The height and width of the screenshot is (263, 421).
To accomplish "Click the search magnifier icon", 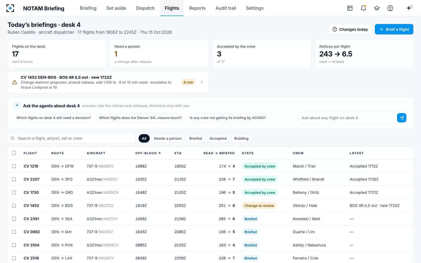I will coord(13,138).
